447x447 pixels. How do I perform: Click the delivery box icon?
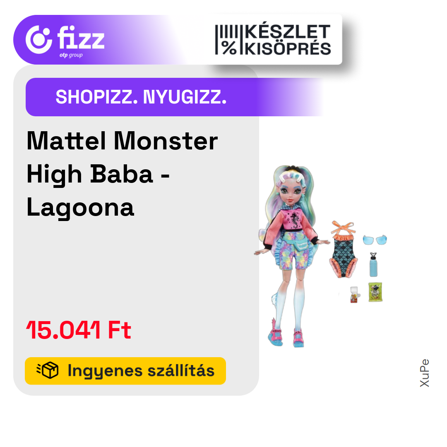tap(48, 370)
